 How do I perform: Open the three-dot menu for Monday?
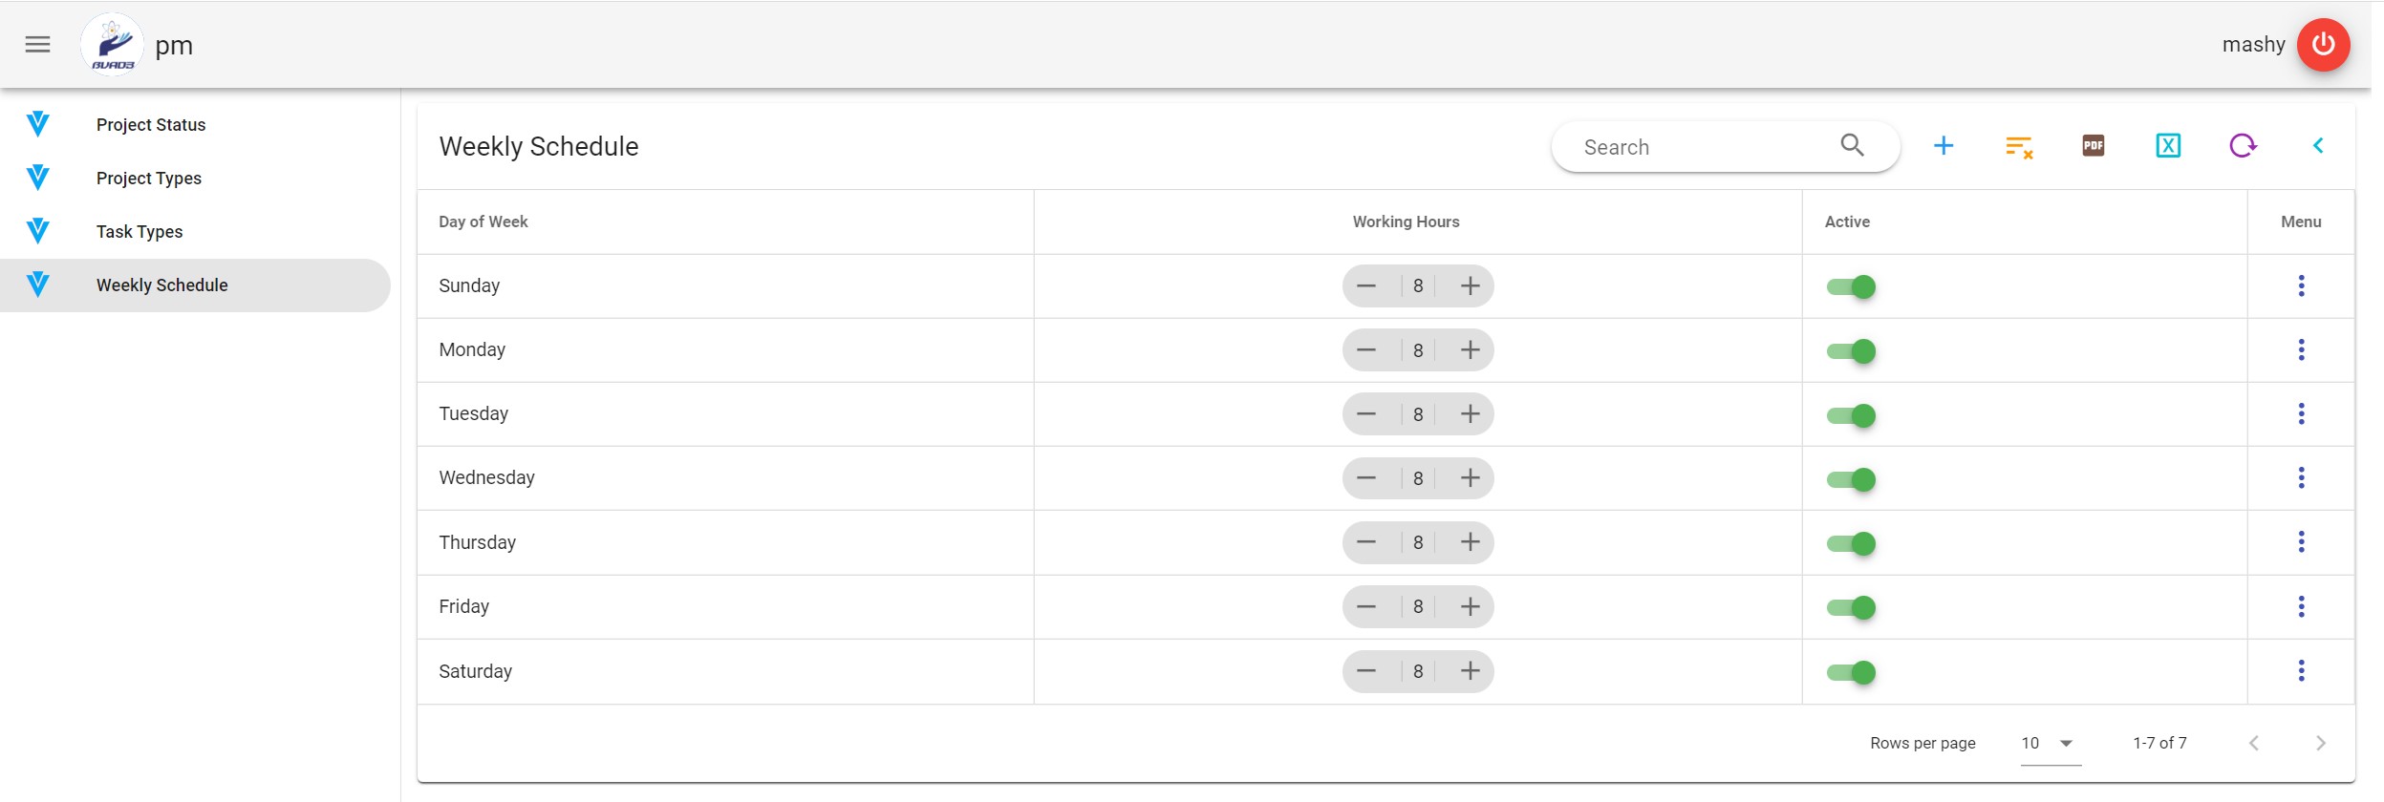(2301, 350)
